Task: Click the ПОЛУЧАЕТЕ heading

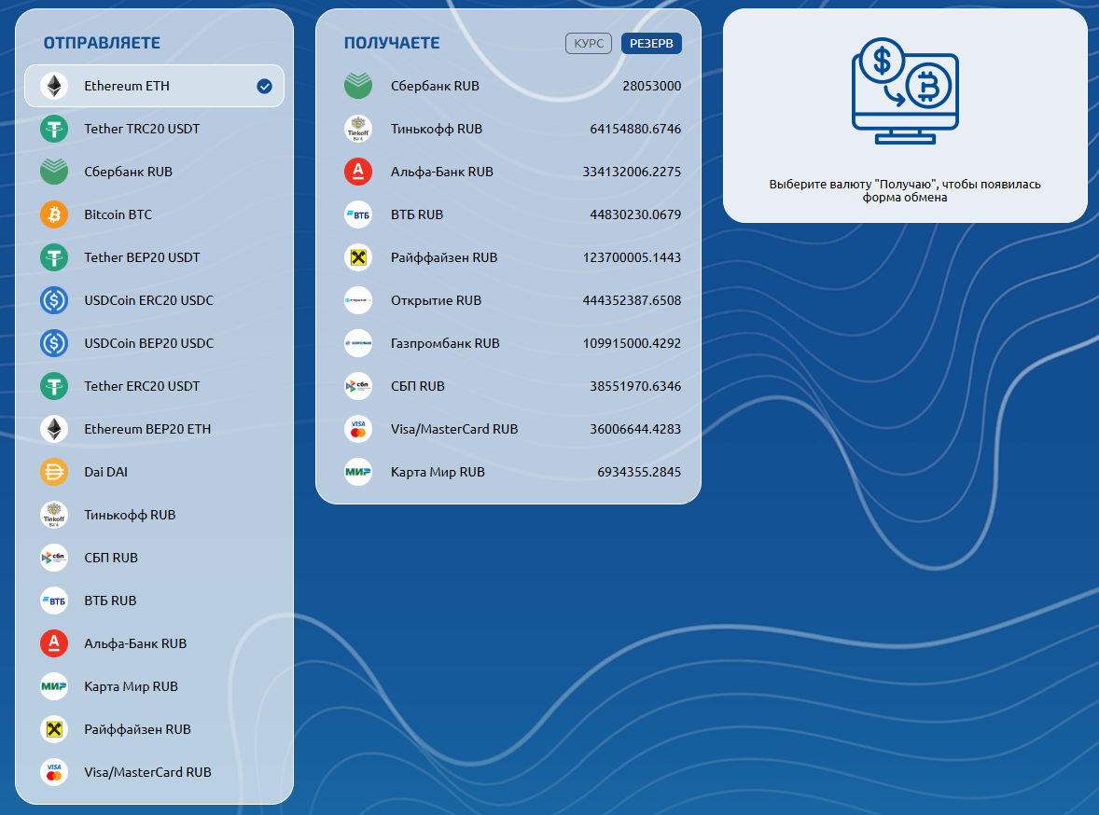Action: (392, 44)
